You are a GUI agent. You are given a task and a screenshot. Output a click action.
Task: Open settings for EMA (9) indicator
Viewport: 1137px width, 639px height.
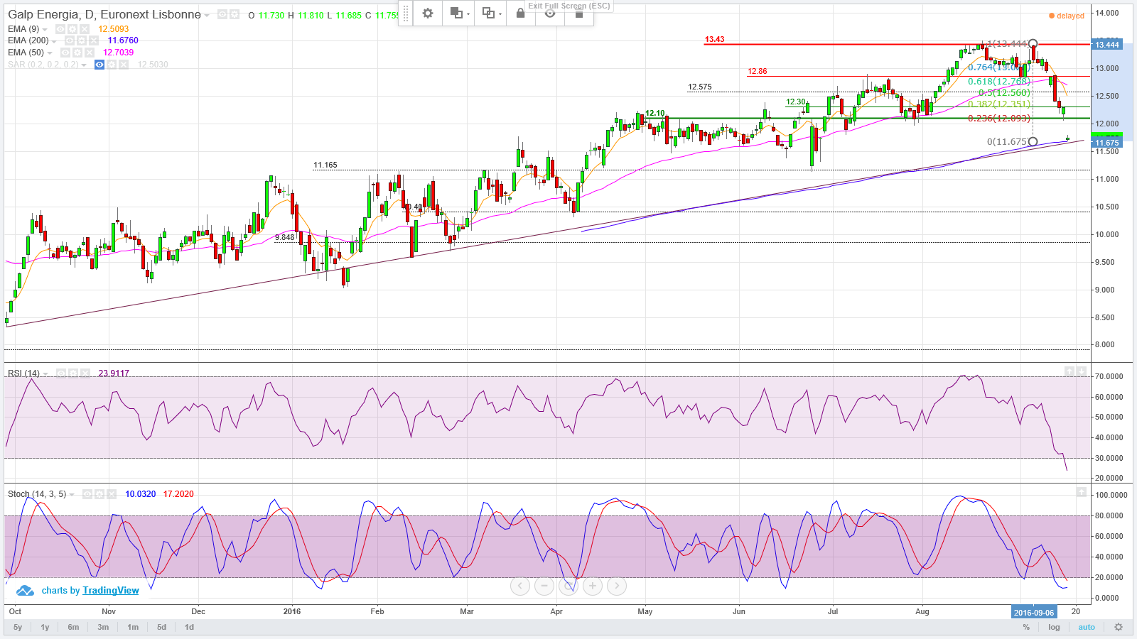pos(72,29)
